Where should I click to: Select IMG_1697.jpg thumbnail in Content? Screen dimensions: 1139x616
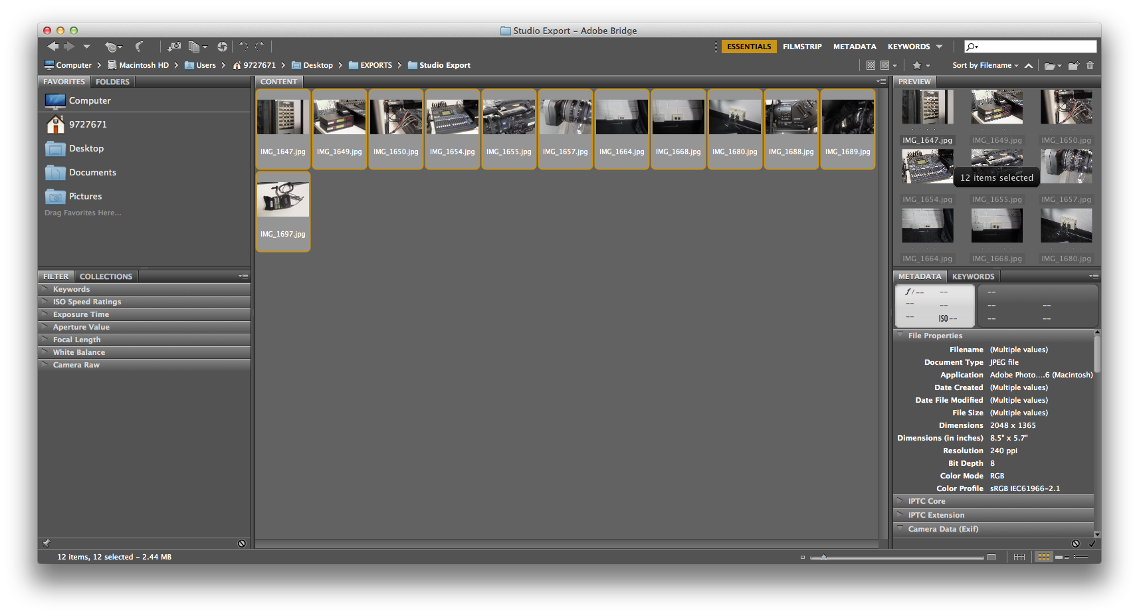pos(283,212)
